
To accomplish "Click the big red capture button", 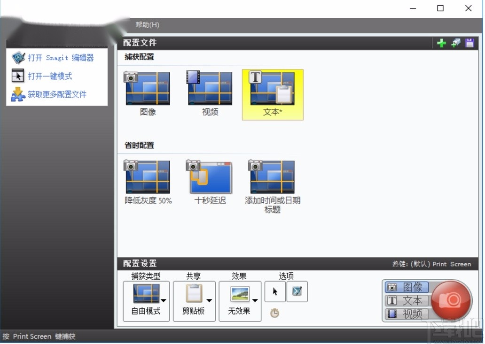I will pyautogui.click(x=451, y=300).
